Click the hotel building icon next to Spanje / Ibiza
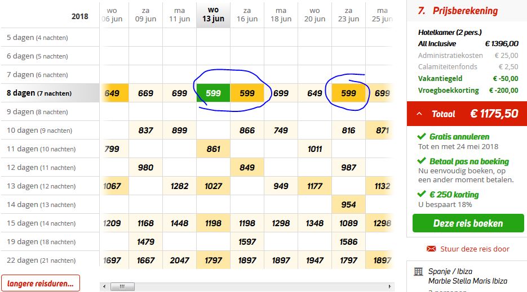Viewport: 527px width, 292px height. pos(418,272)
